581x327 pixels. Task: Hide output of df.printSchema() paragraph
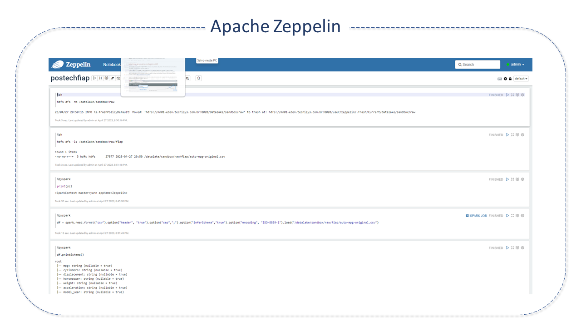pos(517,248)
